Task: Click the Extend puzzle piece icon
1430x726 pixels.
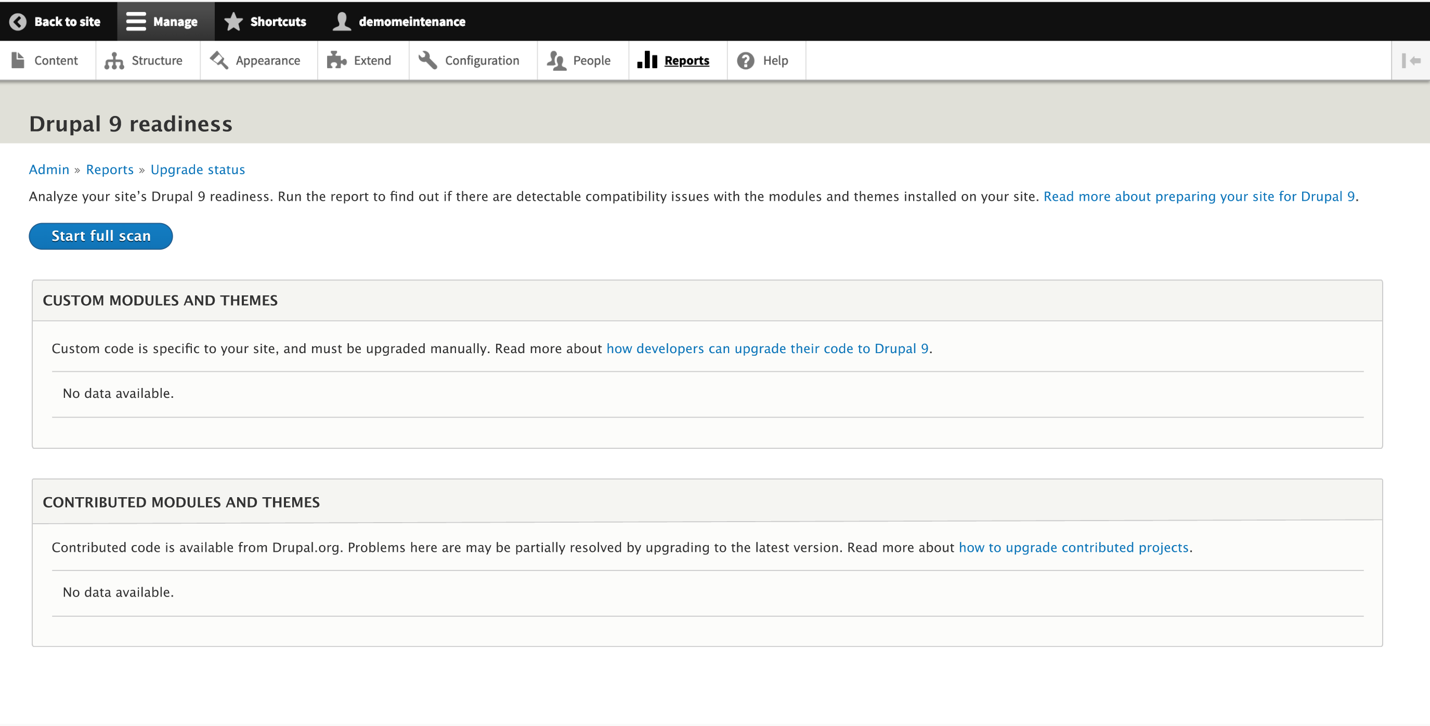Action: (336, 60)
